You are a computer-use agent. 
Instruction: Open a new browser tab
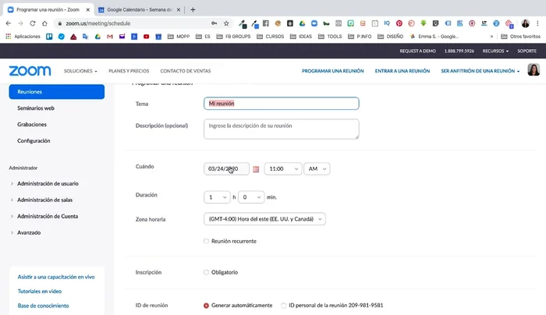pos(193,9)
